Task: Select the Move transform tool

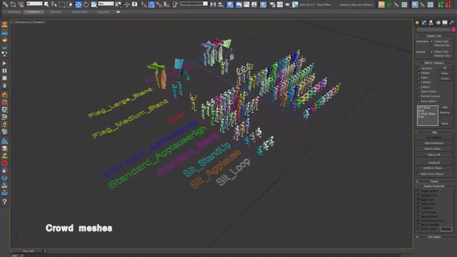Action: pyautogui.click(x=78, y=4)
